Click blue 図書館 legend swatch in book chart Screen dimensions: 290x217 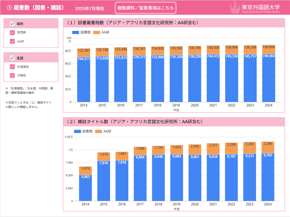(x=75, y=32)
